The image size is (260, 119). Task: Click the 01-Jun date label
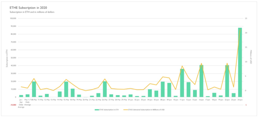[131, 100]
